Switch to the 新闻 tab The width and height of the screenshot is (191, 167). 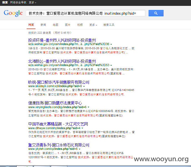43,25
